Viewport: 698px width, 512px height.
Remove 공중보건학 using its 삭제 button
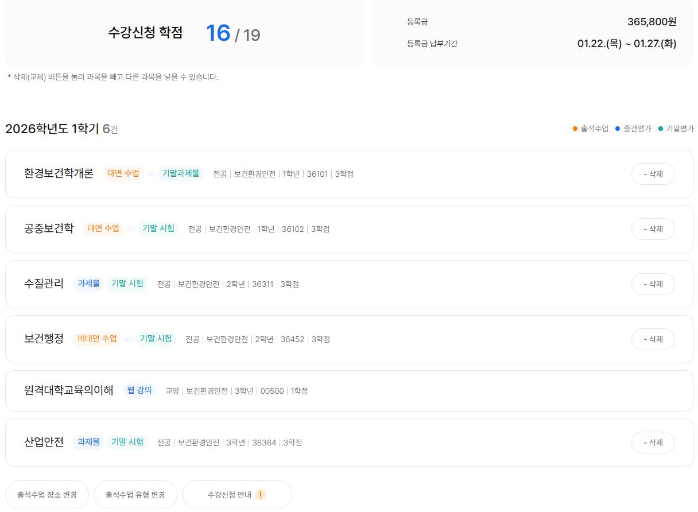pos(653,229)
